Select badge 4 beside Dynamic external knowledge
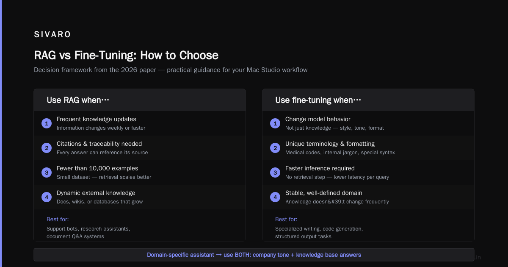Image resolution: width=508 pixels, height=267 pixels. pos(47,197)
